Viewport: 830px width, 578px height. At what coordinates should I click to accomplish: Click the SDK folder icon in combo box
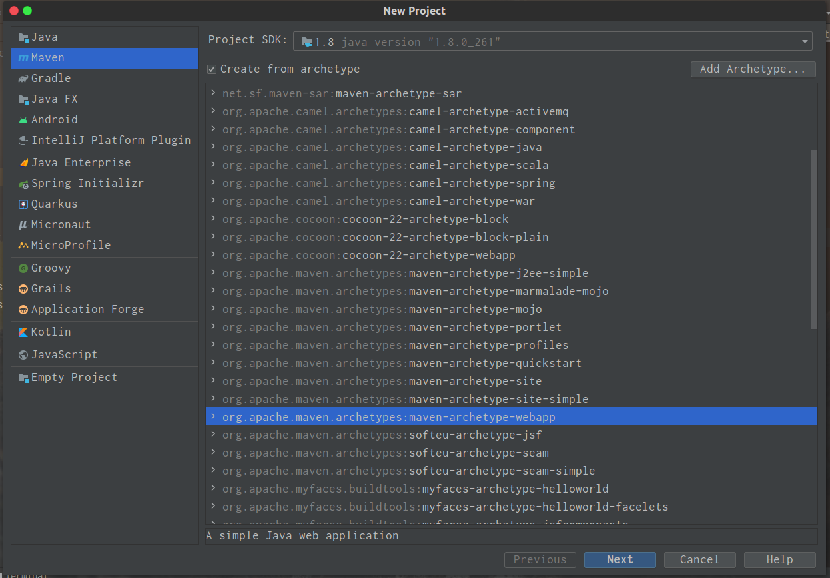[307, 42]
